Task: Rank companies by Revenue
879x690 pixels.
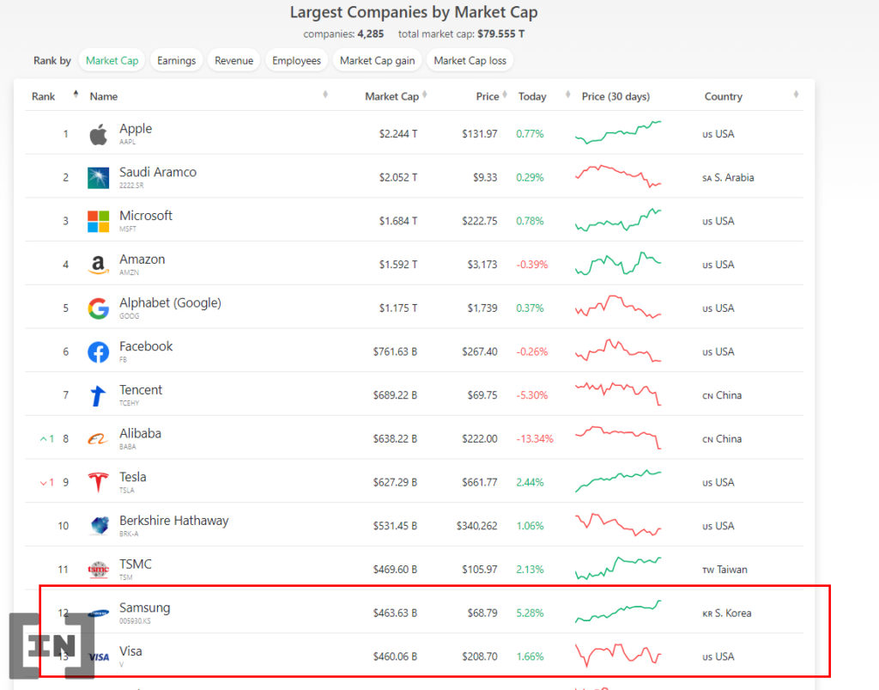Action: tap(233, 61)
